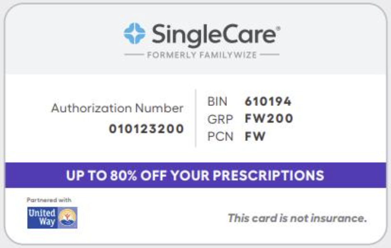Select the authorization number 010123200
This screenshot has width=391, height=248.
click(x=146, y=129)
